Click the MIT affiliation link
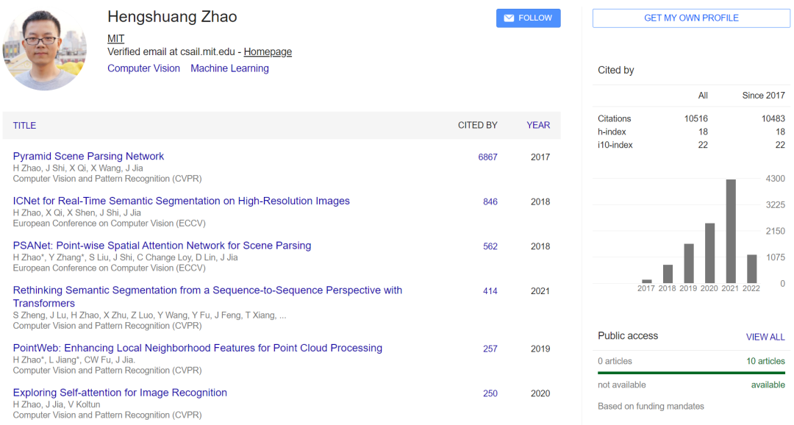This screenshot has width=794, height=425. click(116, 38)
